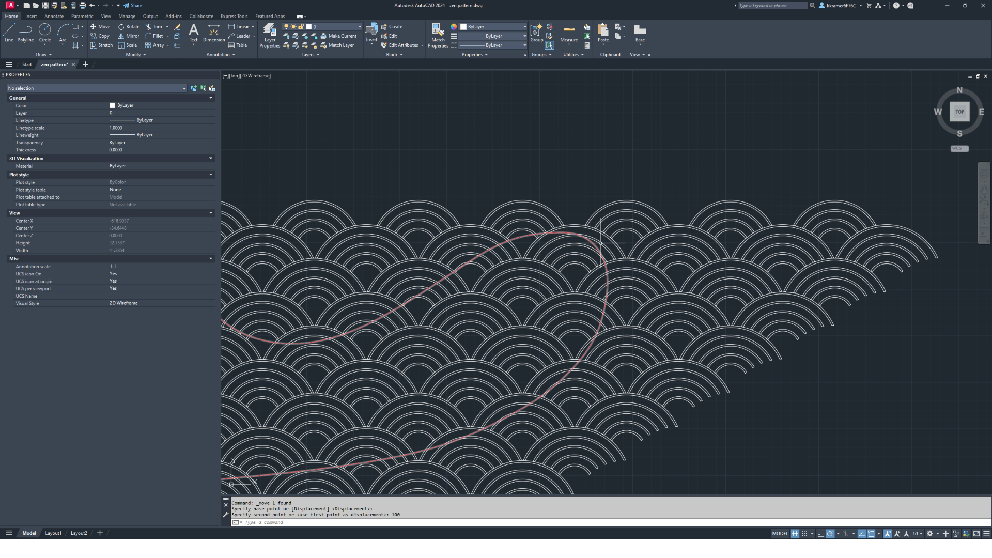Open the lineweight ByLayer dropdown in ribbon
This screenshot has width=992, height=558.
tap(493, 36)
